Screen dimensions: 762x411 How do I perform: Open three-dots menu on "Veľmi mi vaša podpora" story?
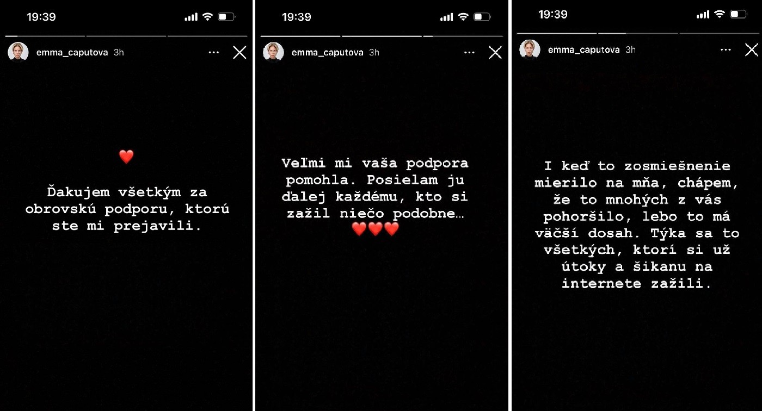469,53
